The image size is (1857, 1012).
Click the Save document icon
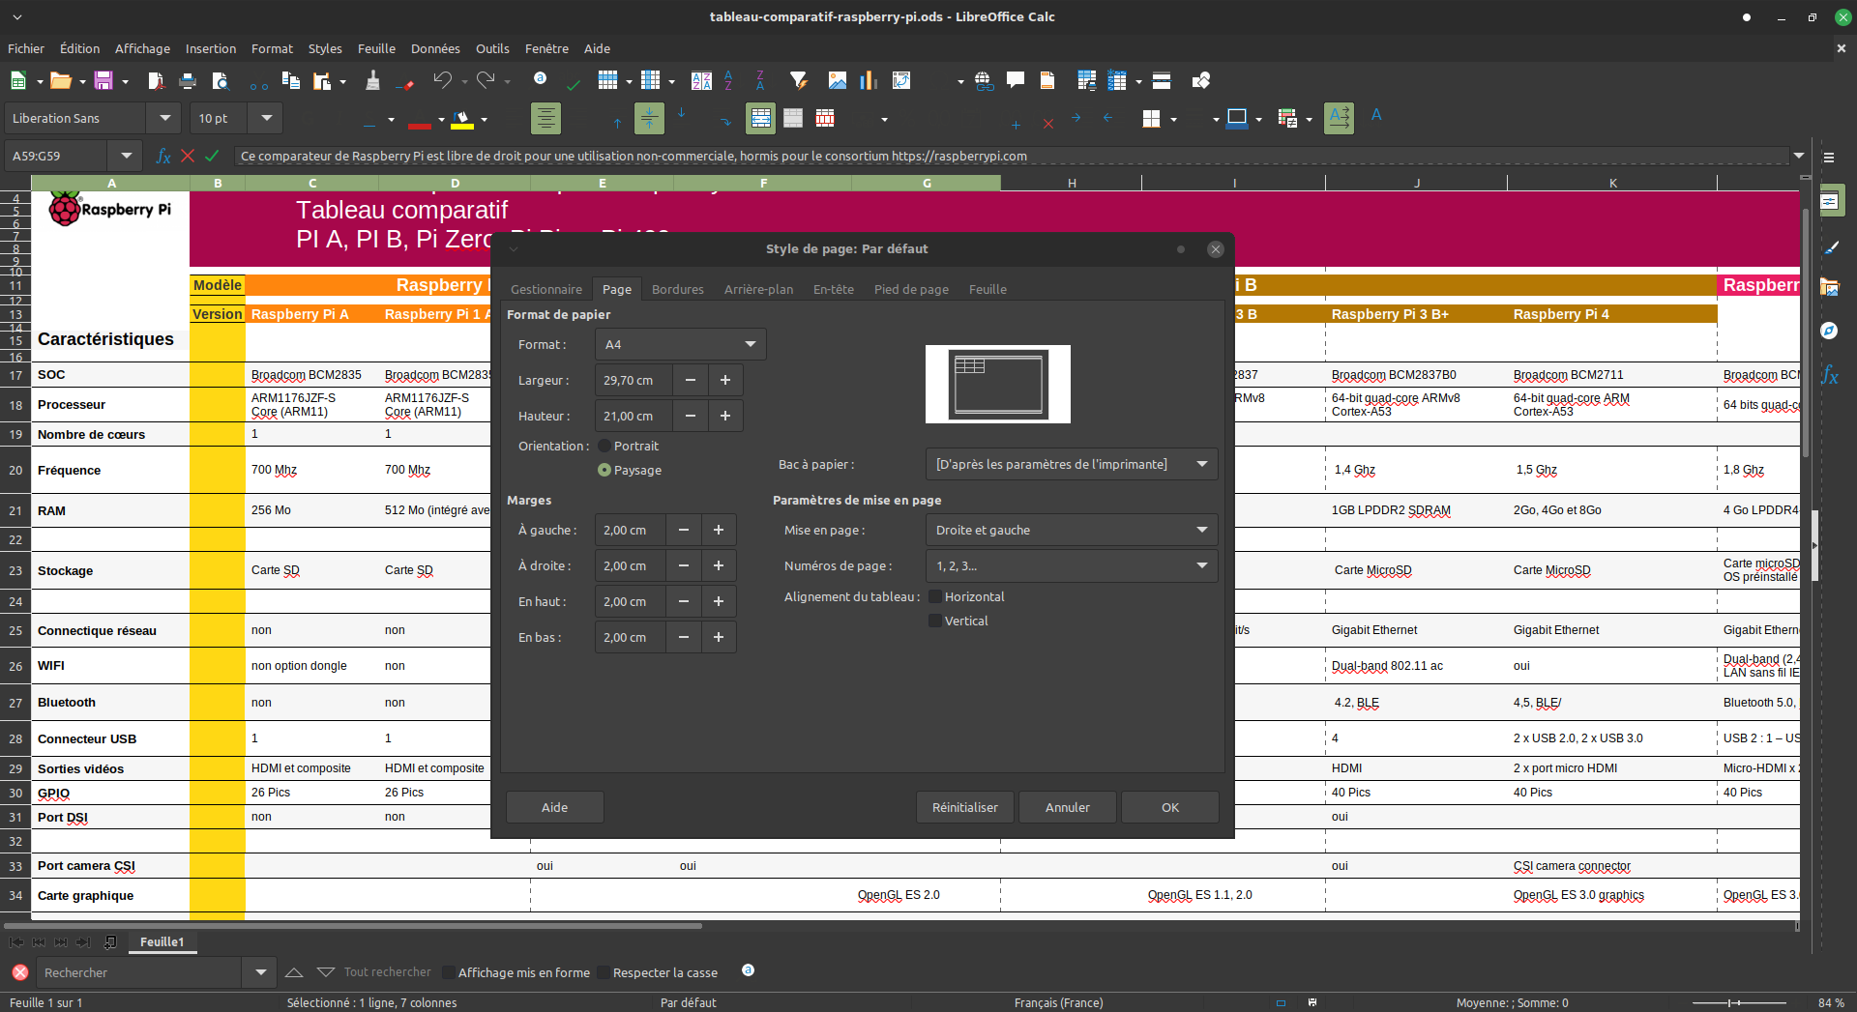click(x=103, y=81)
